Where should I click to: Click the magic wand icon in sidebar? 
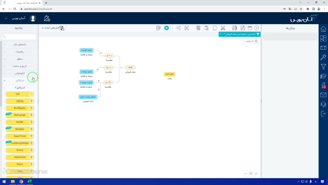[x=323, y=57]
